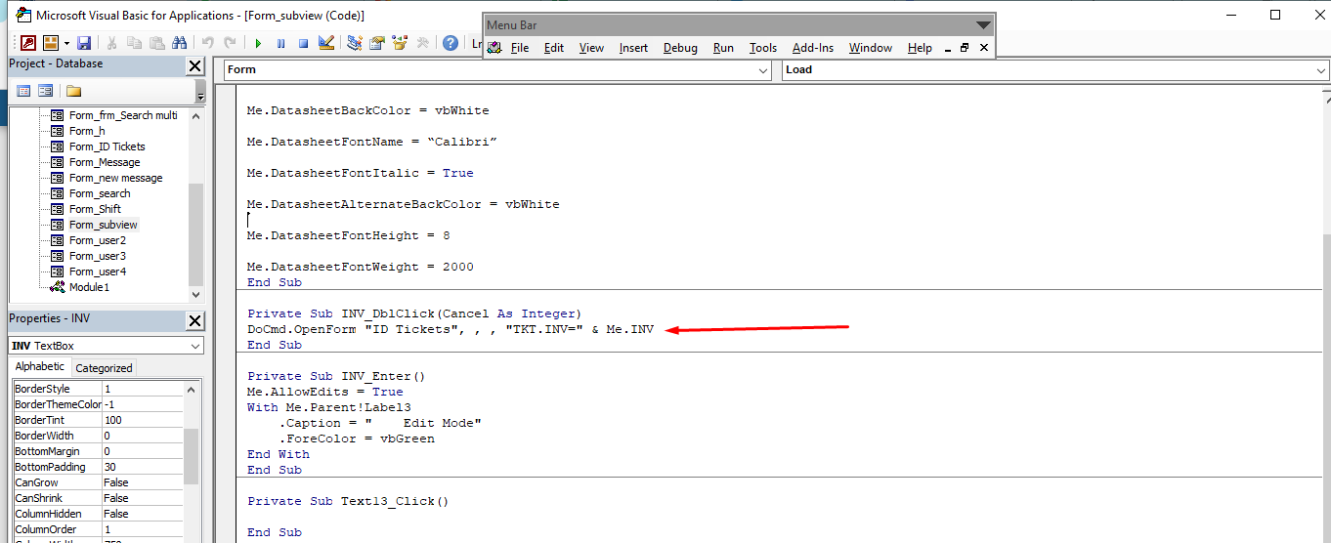1331x543 pixels.
Task: Select Form_user4 in the project tree
Action: 98,271
